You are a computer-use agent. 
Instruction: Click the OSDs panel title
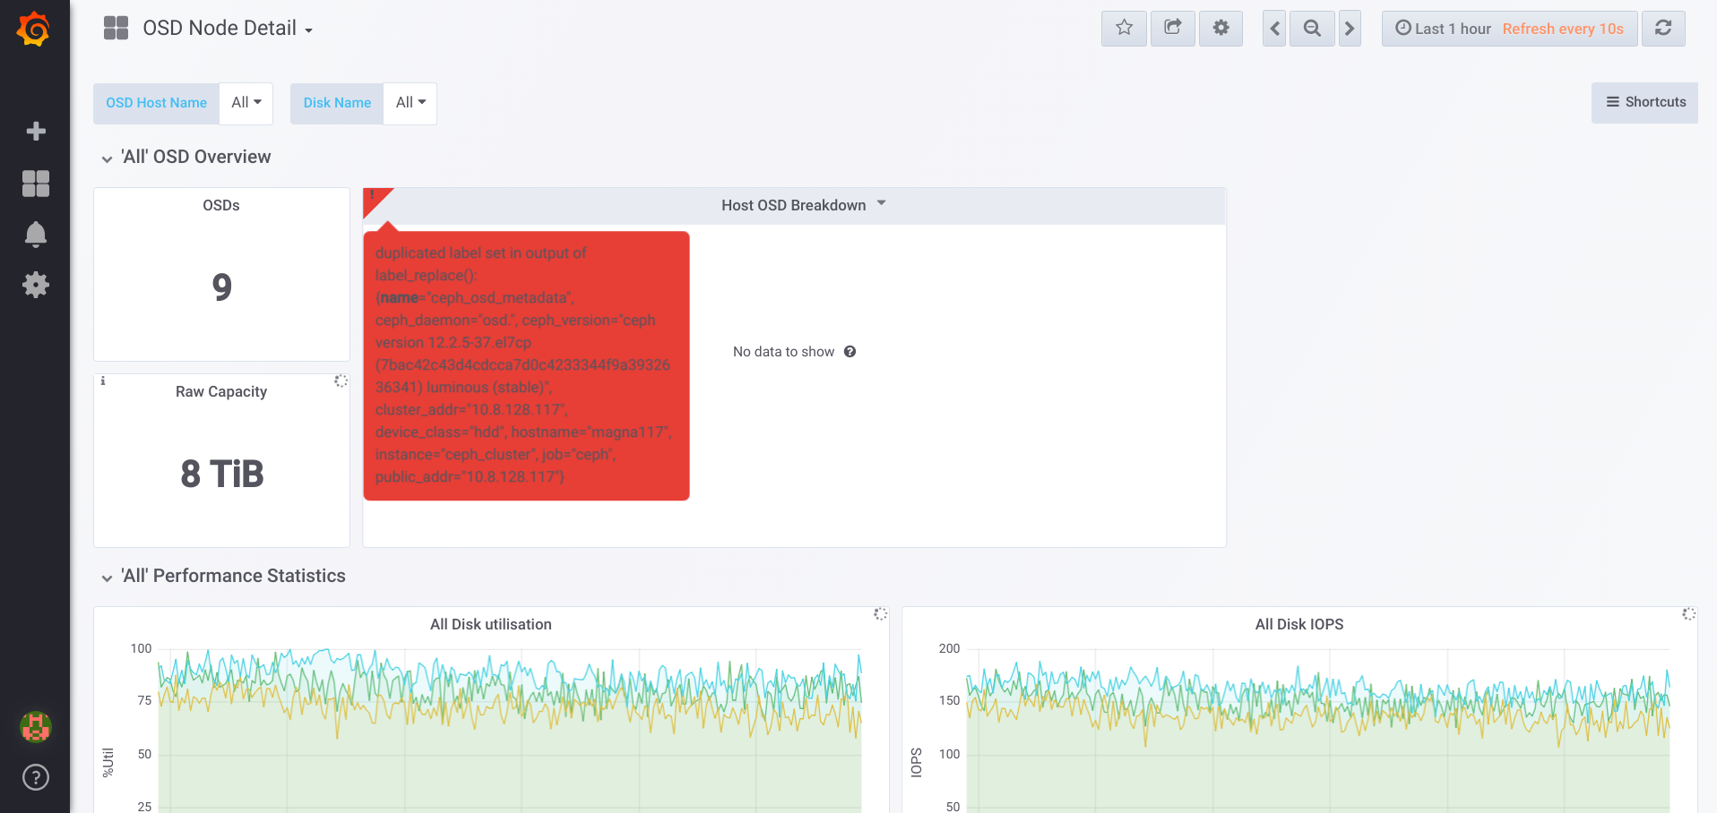[221, 205]
